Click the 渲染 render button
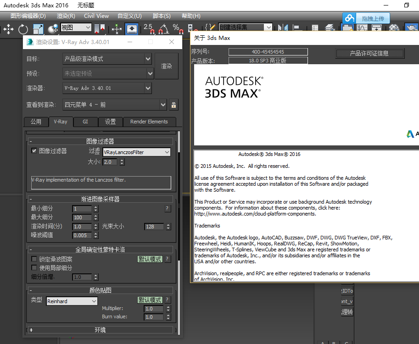 click(x=166, y=66)
